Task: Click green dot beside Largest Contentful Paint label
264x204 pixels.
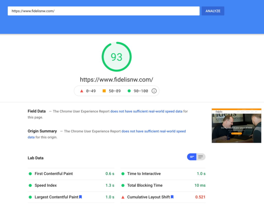Action: (30, 197)
